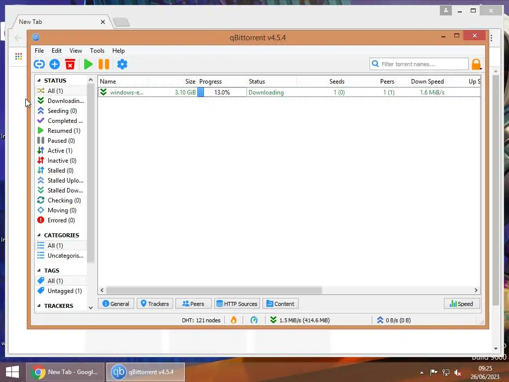Switch to the Trackers tab
This screenshot has width=509, height=382.
(155, 304)
